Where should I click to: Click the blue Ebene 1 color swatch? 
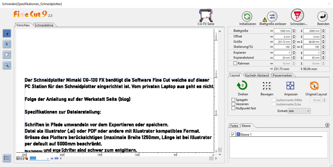tap(238, 134)
